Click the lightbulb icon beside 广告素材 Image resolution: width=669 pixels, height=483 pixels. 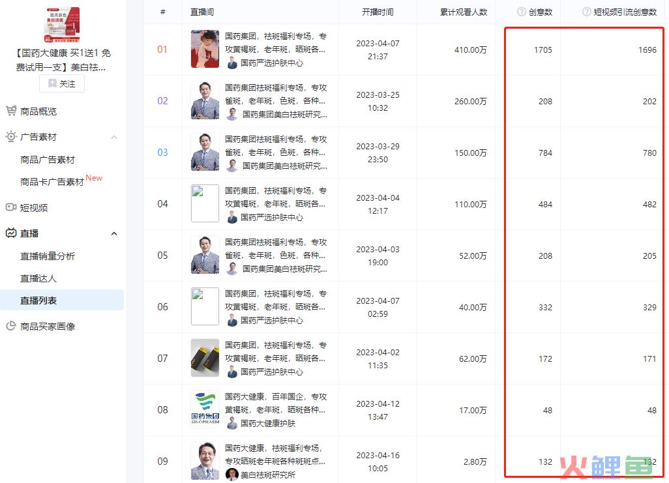[x=10, y=136]
